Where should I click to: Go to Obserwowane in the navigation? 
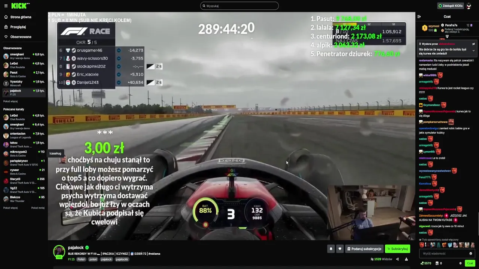tap(21, 37)
